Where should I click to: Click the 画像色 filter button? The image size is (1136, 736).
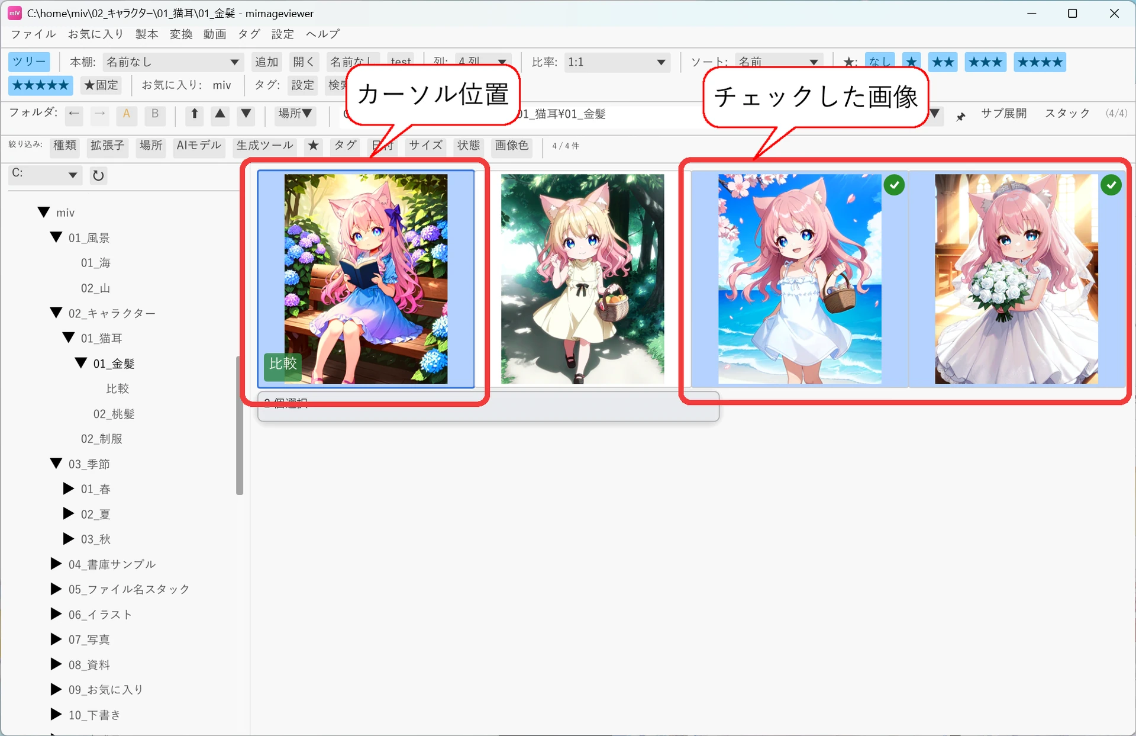click(x=512, y=146)
